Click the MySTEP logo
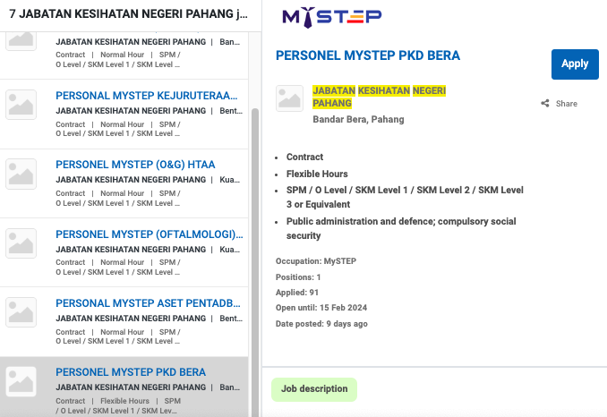Screen dimensions: 607x417 pyautogui.click(x=331, y=16)
